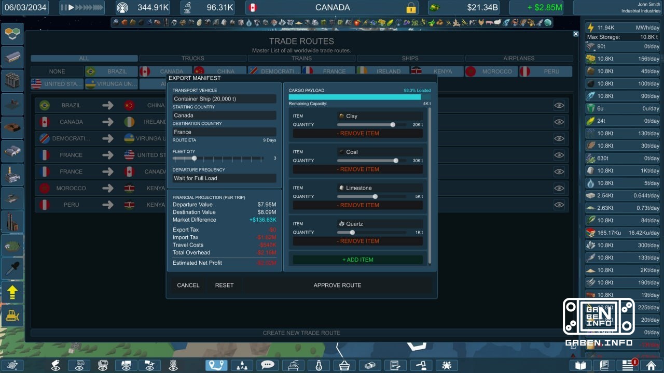Filter routes by Morocco

491,71
